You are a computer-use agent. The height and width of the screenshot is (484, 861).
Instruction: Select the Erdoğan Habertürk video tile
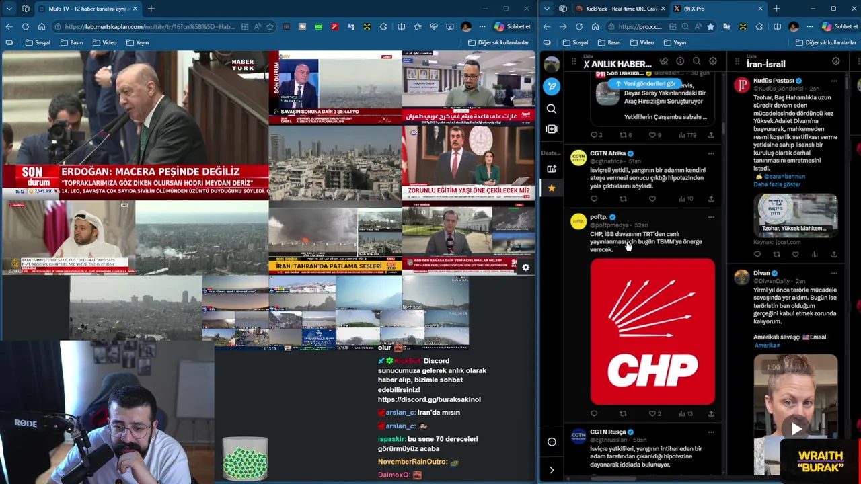135,125
